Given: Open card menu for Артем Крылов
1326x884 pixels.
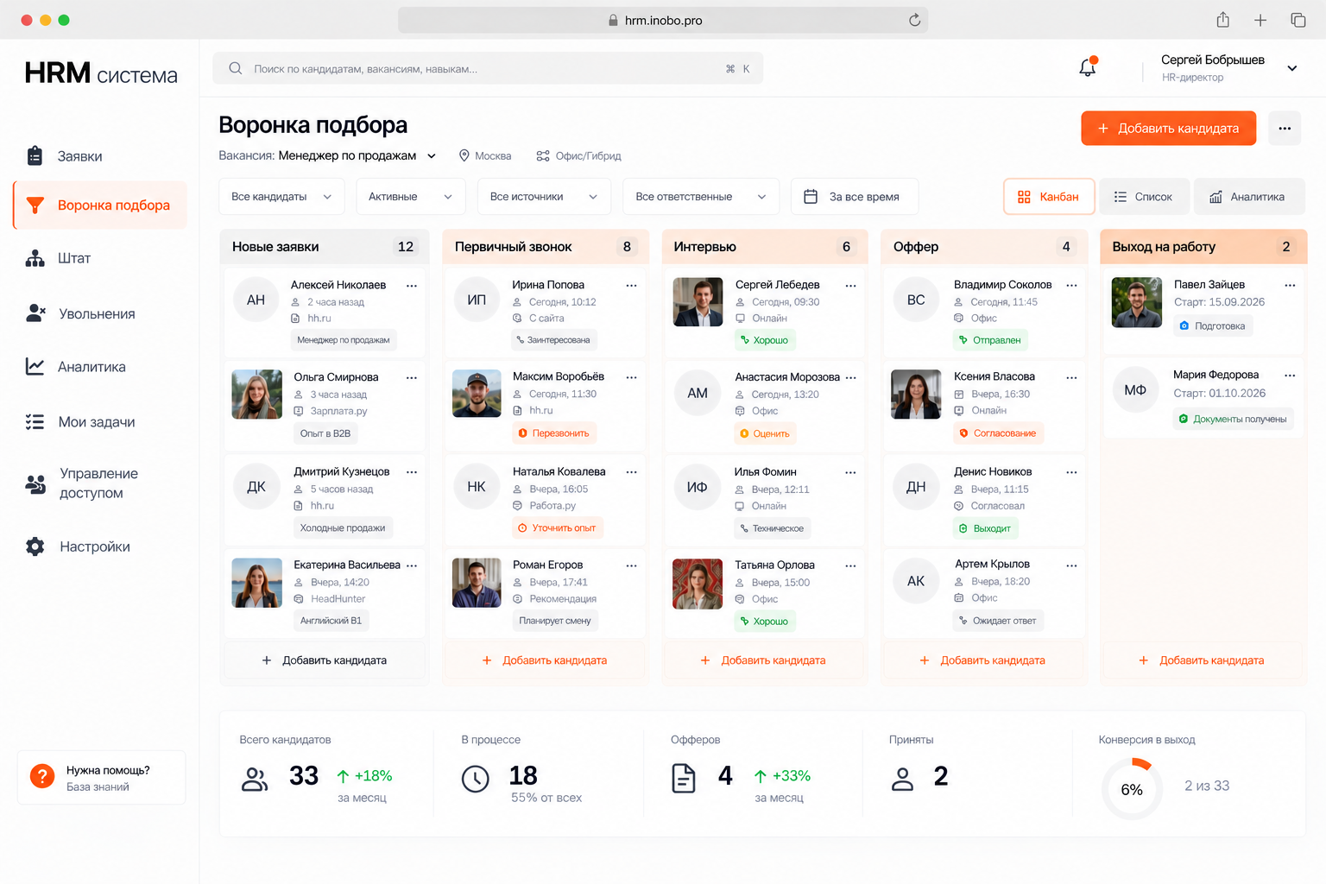Looking at the screenshot, I should coord(1071,565).
